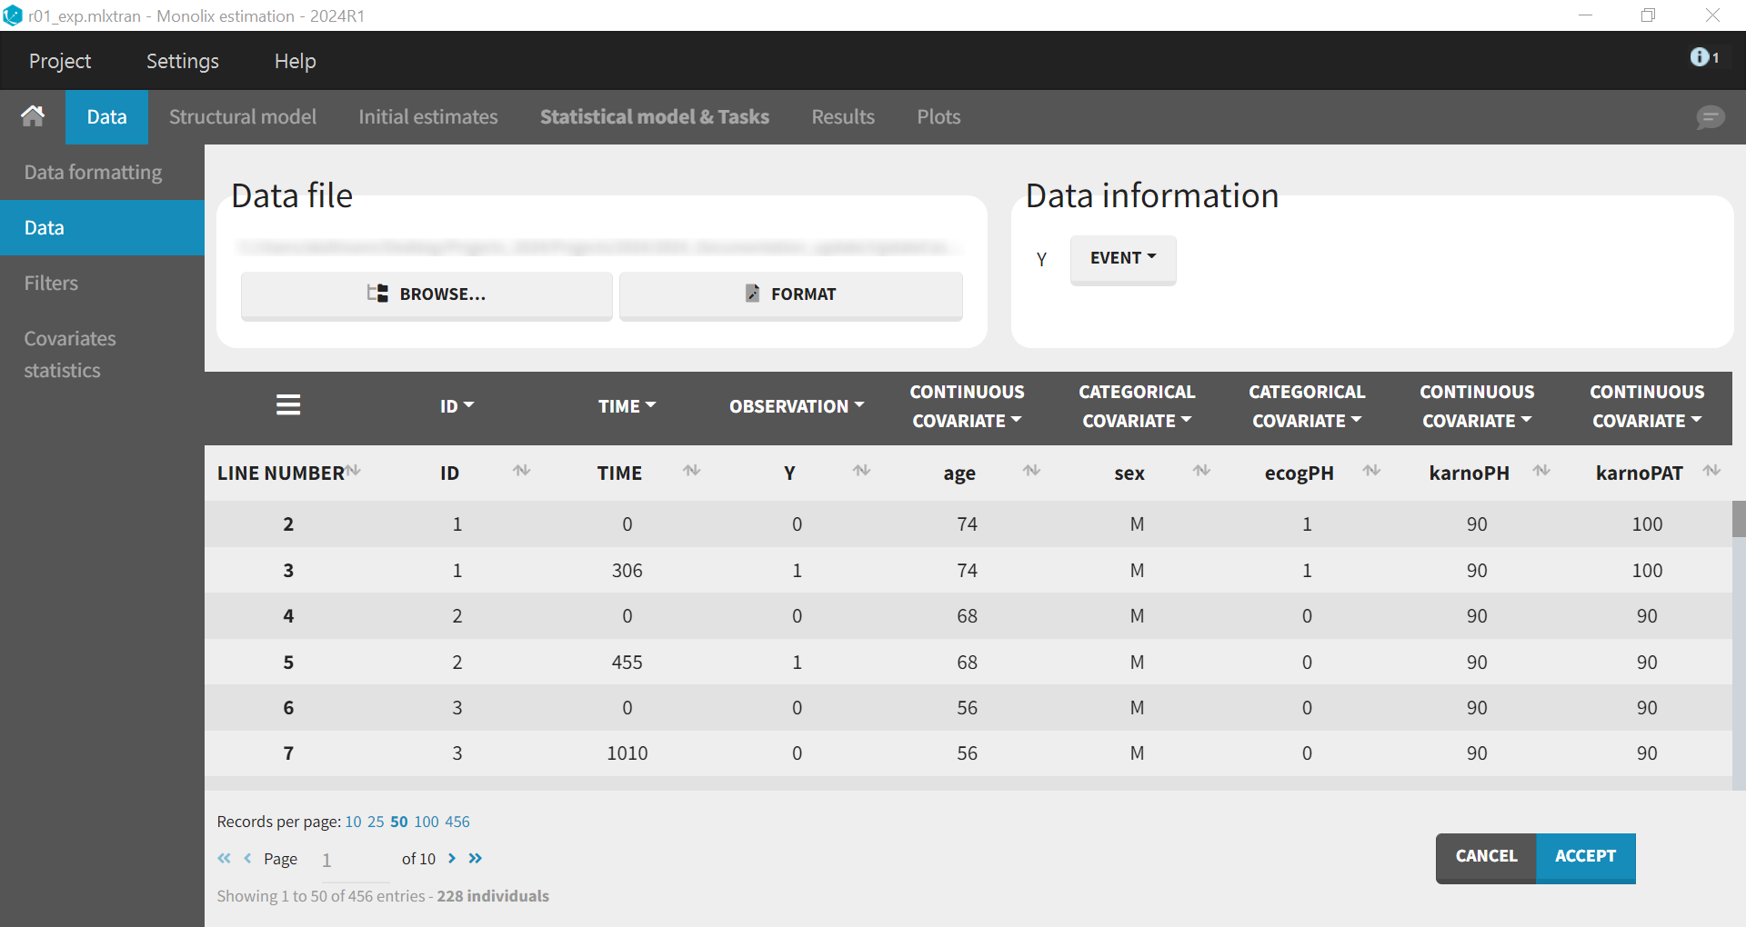Click the table's vertical scrollbar thumb
This screenshot has width=1746, height=927.
(x=1738, y=519)
